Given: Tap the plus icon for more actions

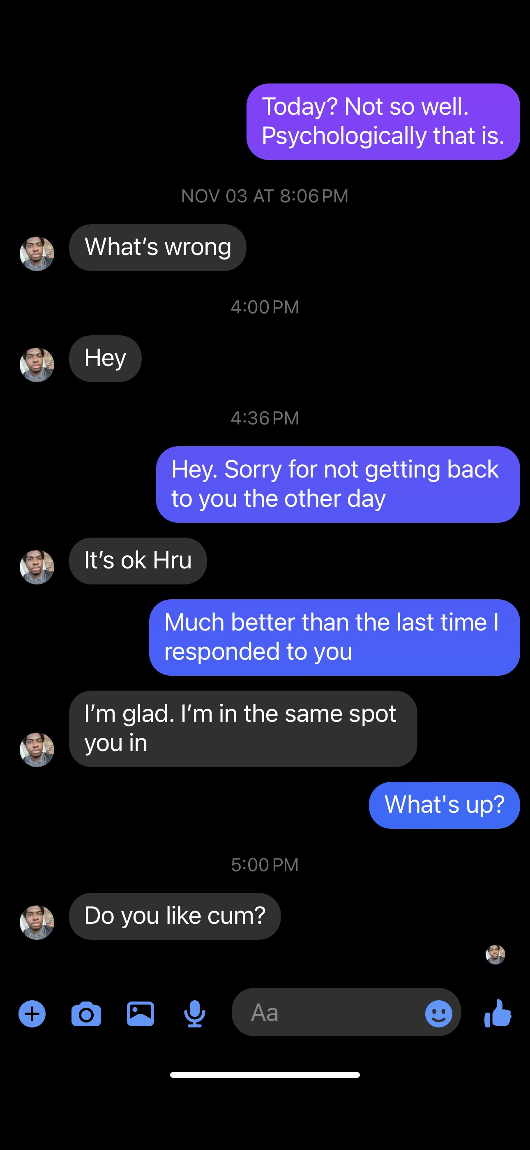Looking at the screenshot, I should click(32, 1013).
